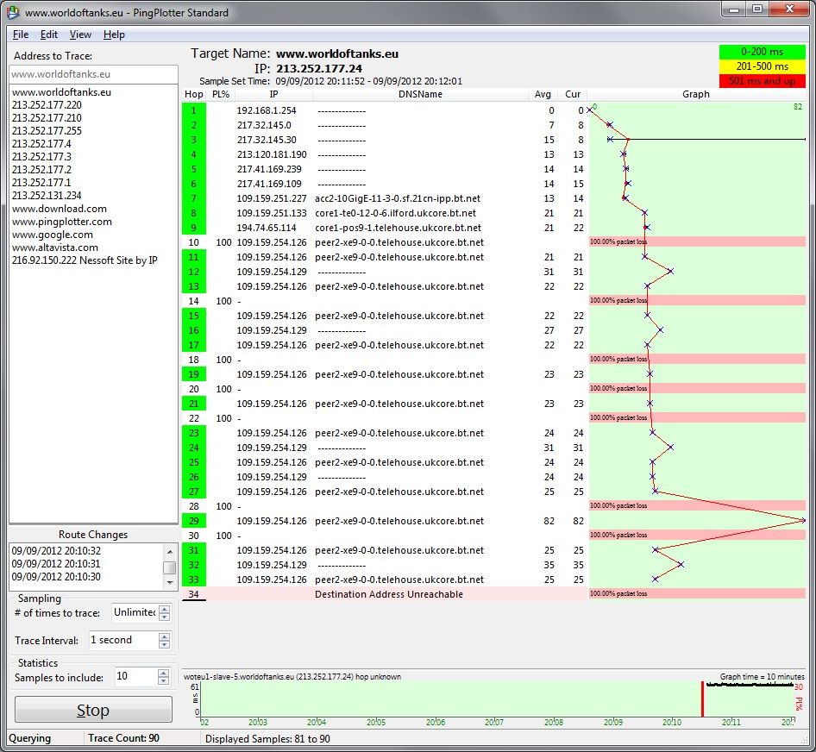This screenshot has width=816, height=752.
Task: Click the Cur column header
Action: click(x=573, y=94)
